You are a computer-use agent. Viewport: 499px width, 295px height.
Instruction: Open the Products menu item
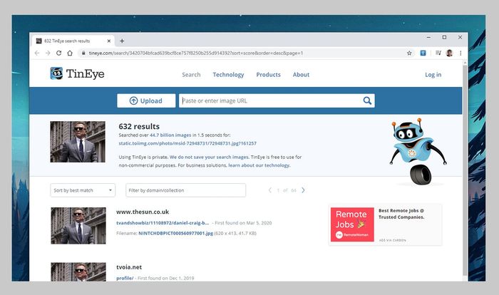point(268,75)
